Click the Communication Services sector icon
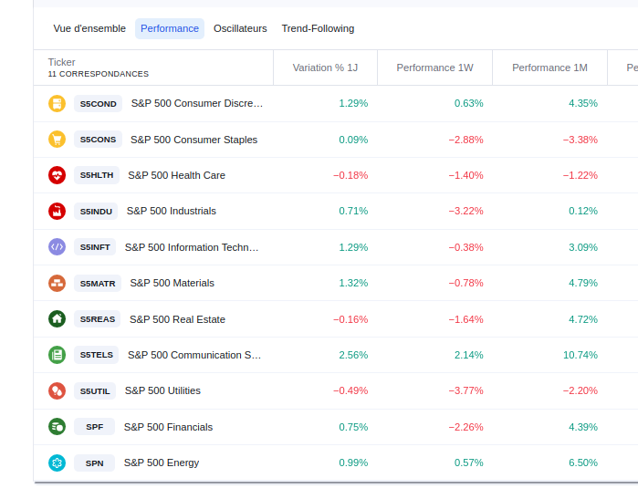The width and height of the screenshot is (638, 499). pos(58,355)
